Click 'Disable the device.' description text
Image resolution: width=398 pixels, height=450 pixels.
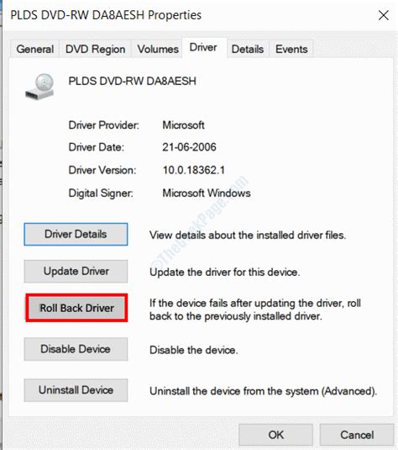(x=194, y=350)
